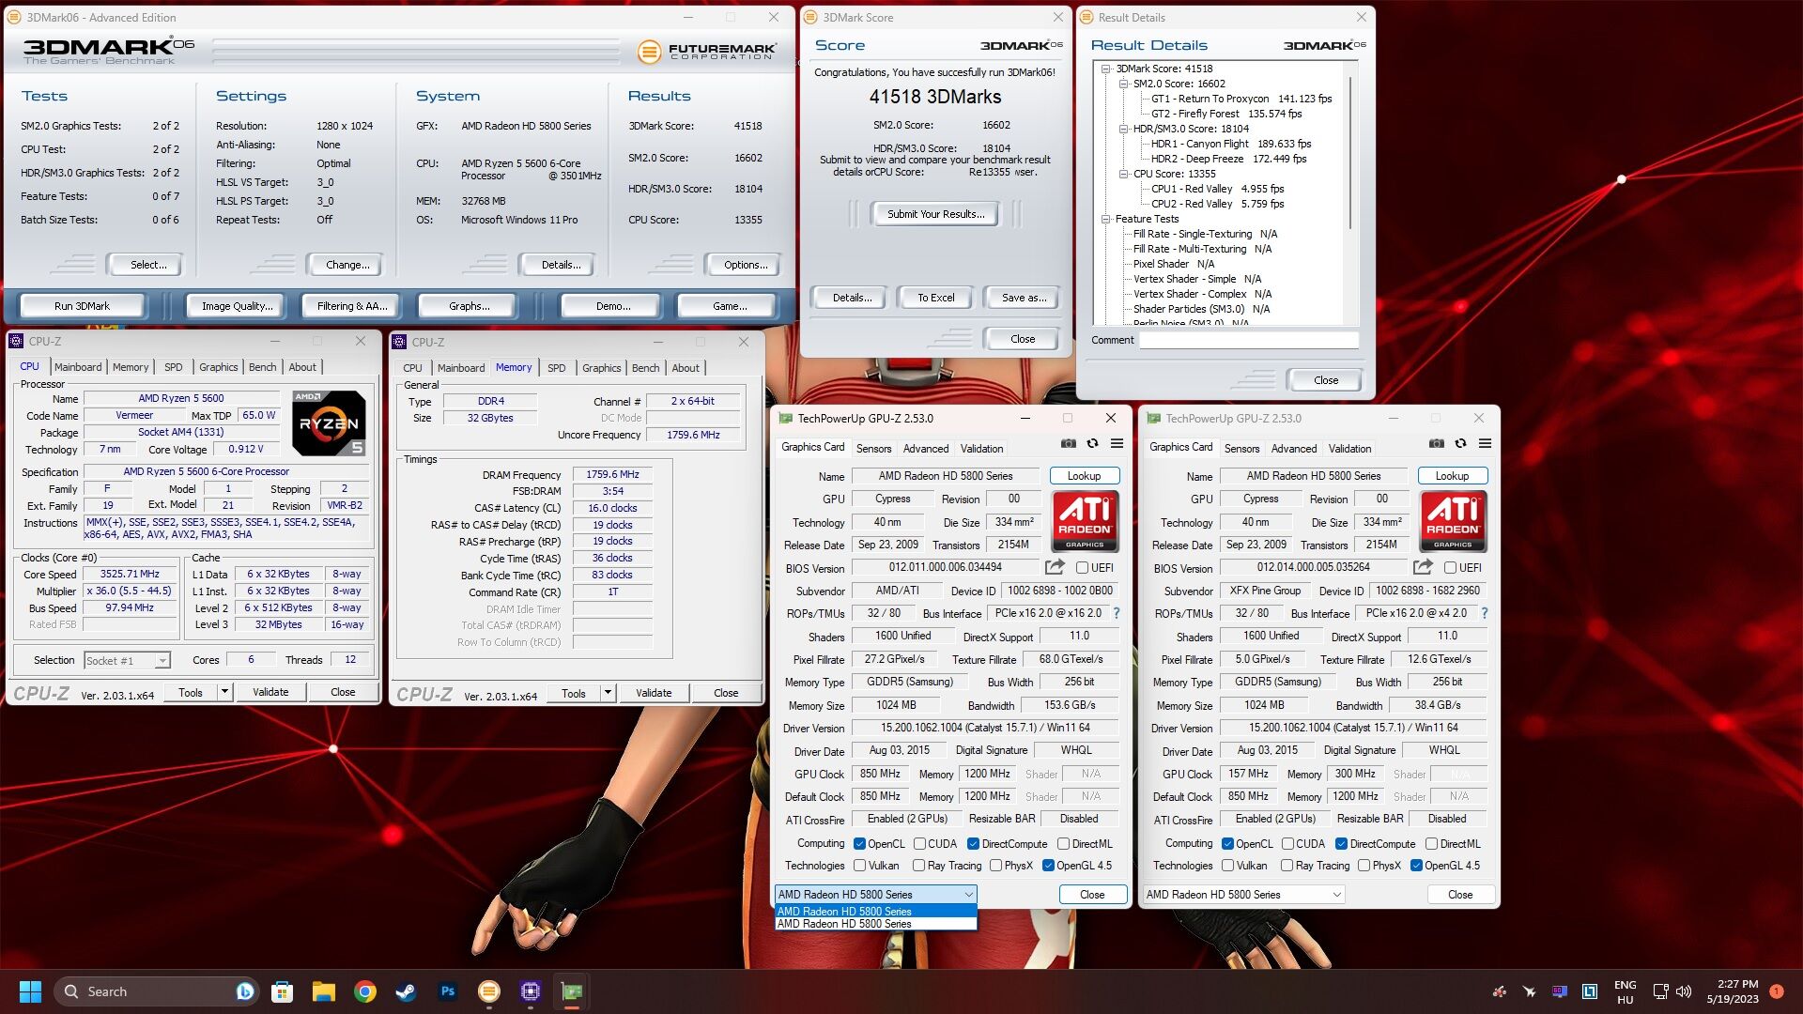Image resolution: width=1803 pixels, height=1014 pixels.
Task: Click Bus Interface question mark in left GPU-Z
Action: click(x=1117, y=613)
